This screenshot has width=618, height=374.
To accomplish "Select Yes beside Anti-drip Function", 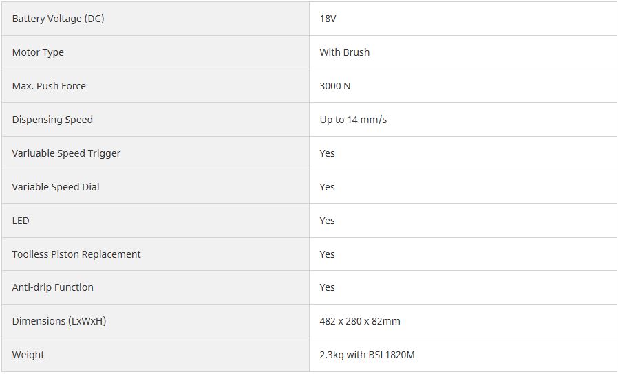I will tap(327, 287).
